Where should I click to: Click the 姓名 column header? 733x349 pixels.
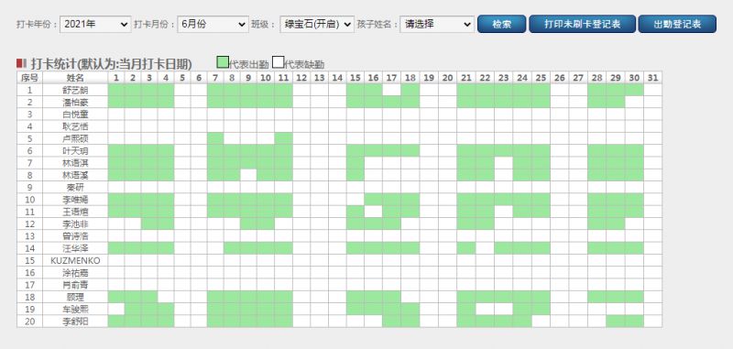point(75,78)
